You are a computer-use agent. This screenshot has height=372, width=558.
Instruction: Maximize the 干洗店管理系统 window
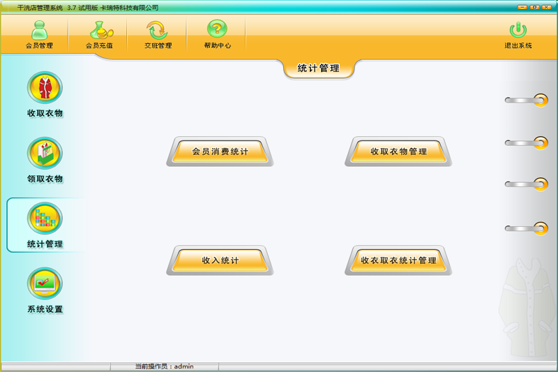pos(534,7)
